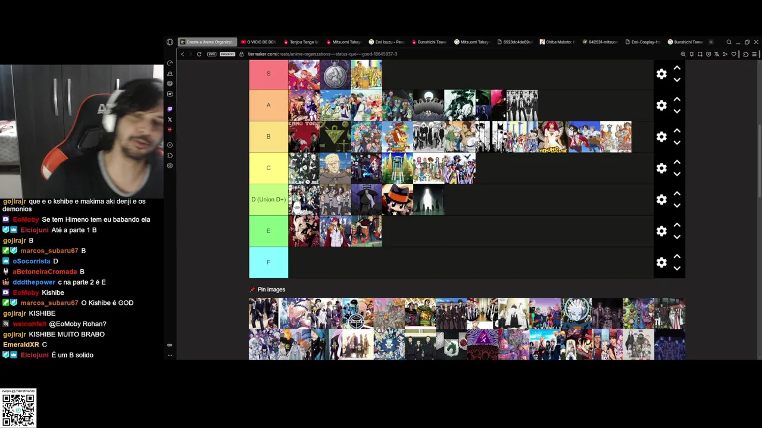Click the magnifier icon in address bar right
The width and height of the screenshot is (762, 428).
click(683, 54)
